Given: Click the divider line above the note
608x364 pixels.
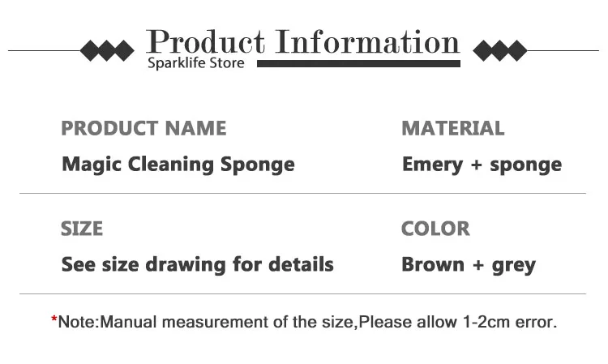Looking at the screenshot, I should (302, 293).
